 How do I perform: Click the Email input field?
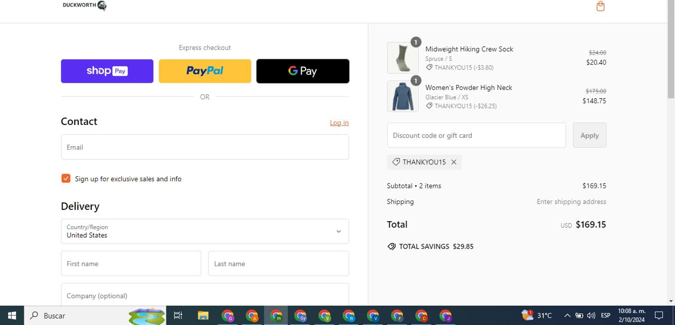tap(205, 147)
